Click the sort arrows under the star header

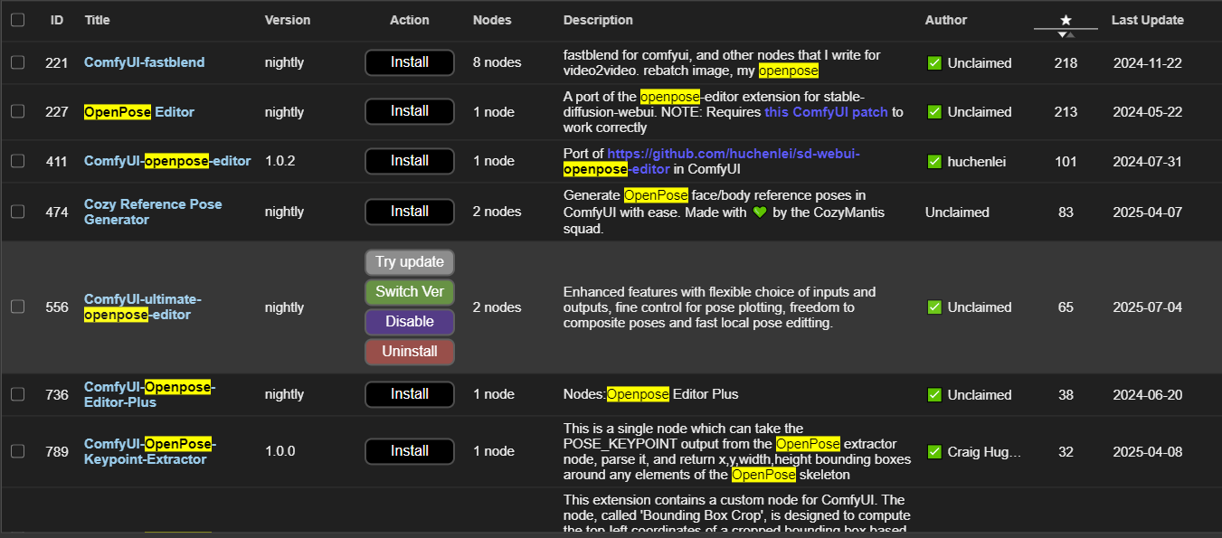(1066, 34)
